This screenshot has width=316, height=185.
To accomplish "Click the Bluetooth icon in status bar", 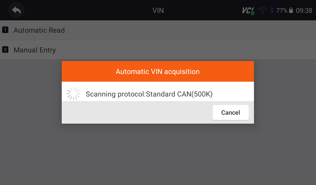I will coord(272,10).
